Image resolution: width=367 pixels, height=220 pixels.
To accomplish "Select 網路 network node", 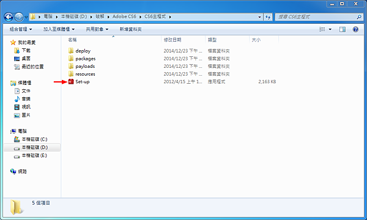I will point(22,171).
